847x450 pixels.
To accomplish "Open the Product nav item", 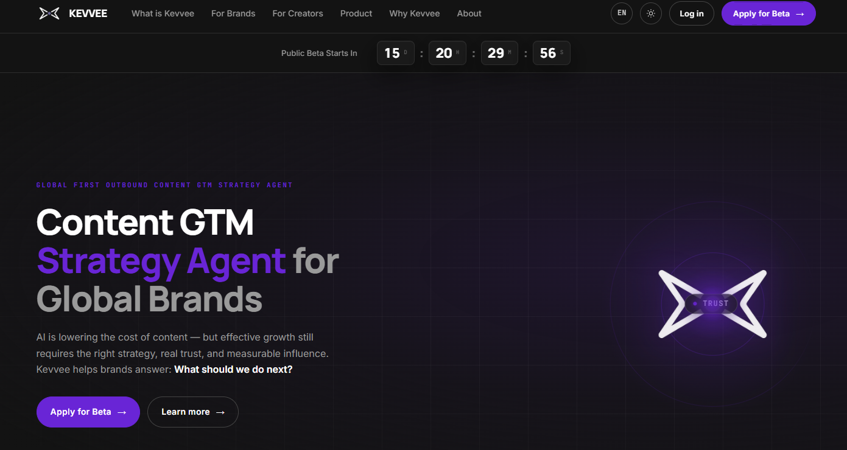I will [x=356, y=13].
